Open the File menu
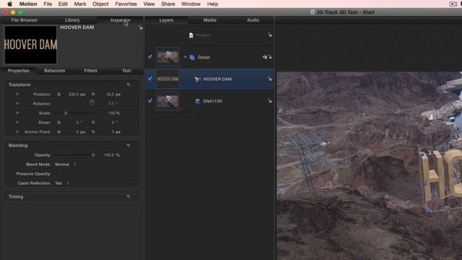The width and height of the screenshot is (462, 260). (48, 4)
